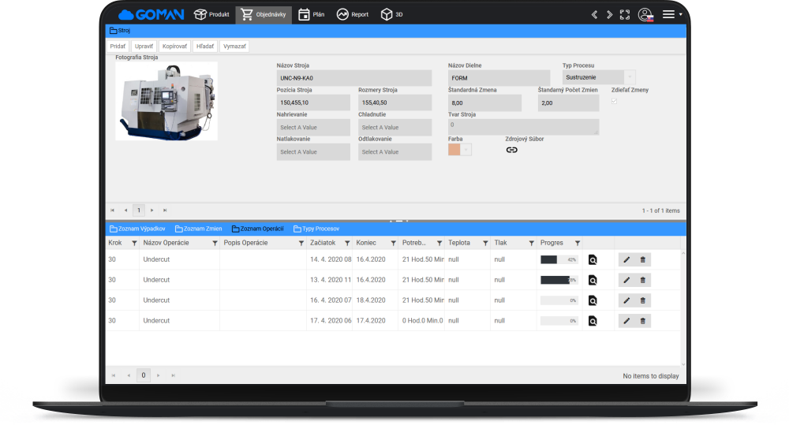This screenshot has height=425, width=789.
Task: Open detail magnifier icon in second row
Action: tap(593, 280)
